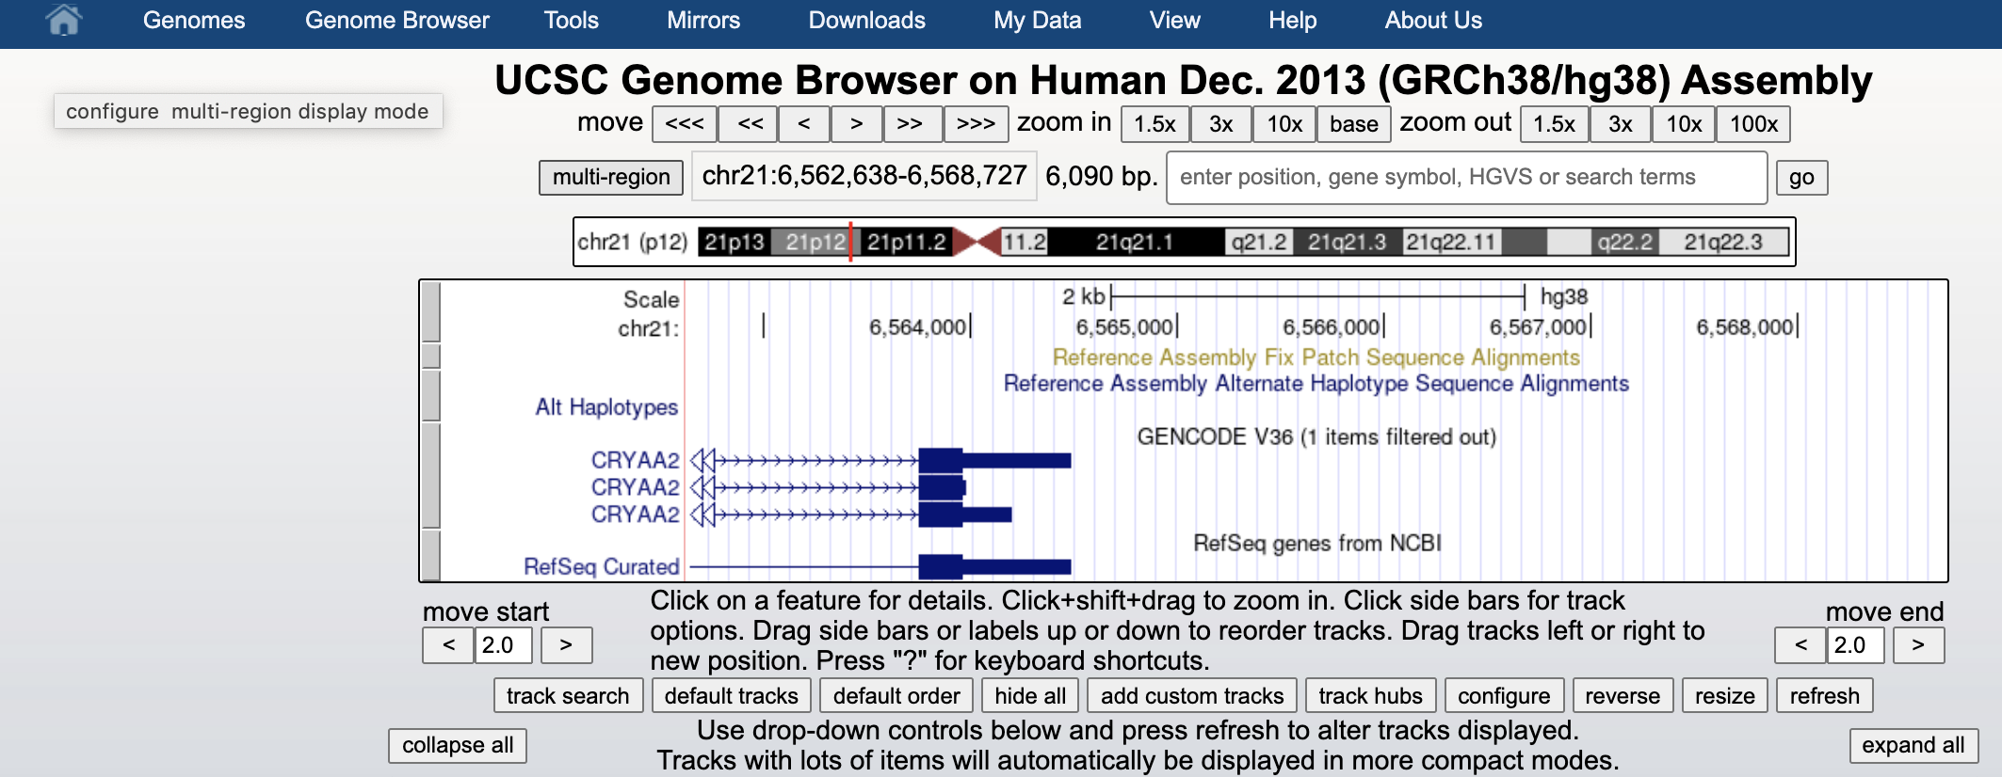Open the My Data menu
The image size is (2002, 777).
tap(1037, 21)
